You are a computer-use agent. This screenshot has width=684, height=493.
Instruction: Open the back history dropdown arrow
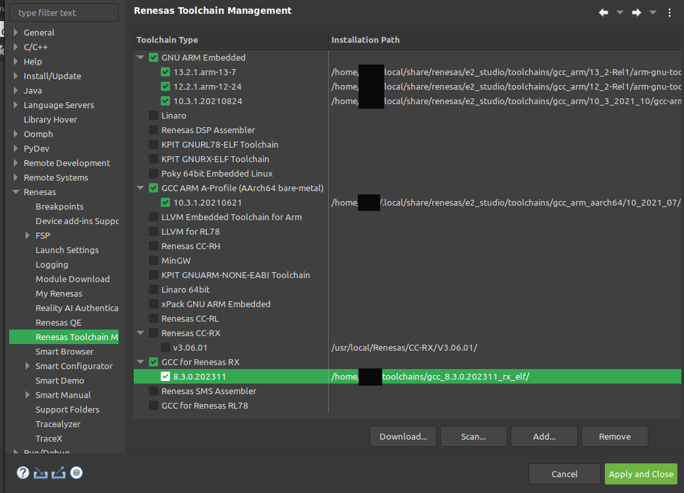pyautogui.click(x=619, y=13)
